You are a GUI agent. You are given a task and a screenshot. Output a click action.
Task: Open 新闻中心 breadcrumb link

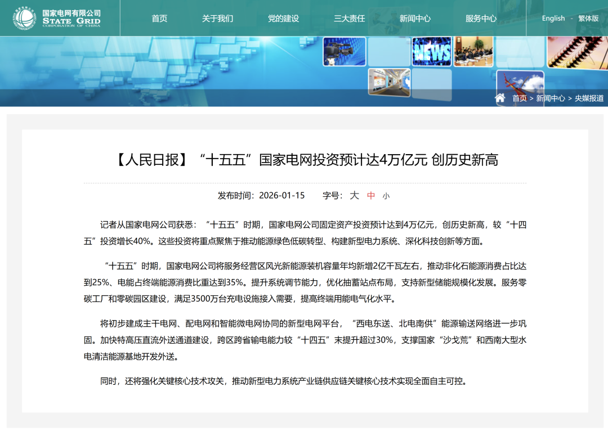(551, 98)
